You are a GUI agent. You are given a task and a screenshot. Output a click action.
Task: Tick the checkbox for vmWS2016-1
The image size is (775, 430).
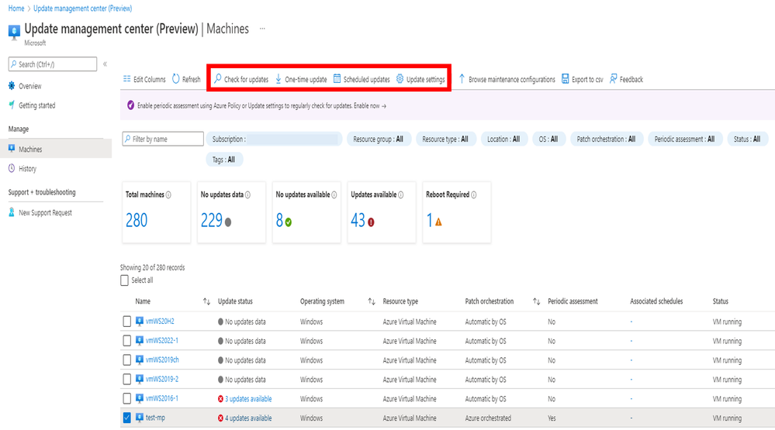point(127,398)
